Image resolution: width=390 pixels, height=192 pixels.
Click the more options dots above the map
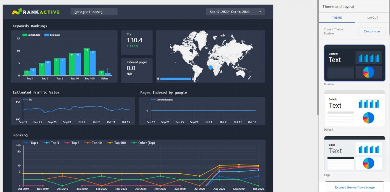coord(260,27)
